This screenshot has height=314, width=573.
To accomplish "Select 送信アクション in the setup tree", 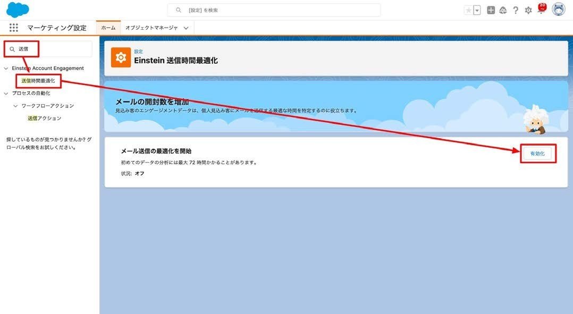I will pyautogui.click(x=44, y=118).
